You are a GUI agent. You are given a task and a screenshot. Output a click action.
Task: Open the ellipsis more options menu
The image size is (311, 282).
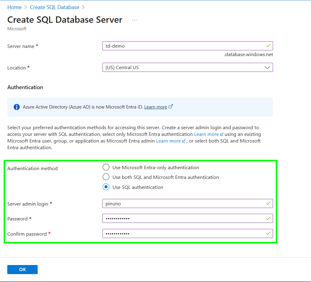(x=135, y=20)
